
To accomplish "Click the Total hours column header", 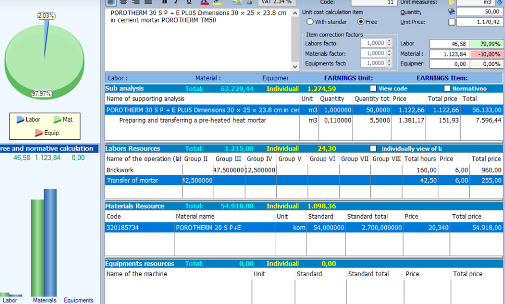I will 420,159.
